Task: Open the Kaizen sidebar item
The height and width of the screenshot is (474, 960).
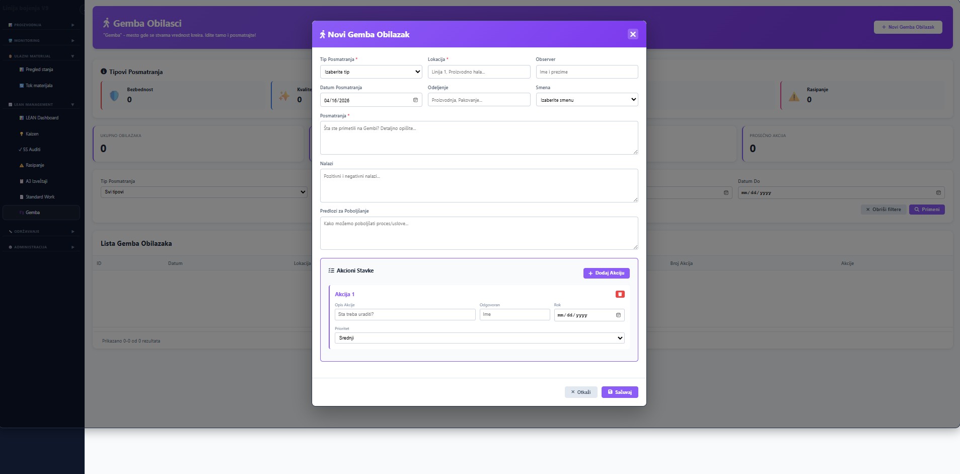Action: (x=41, y=134)
